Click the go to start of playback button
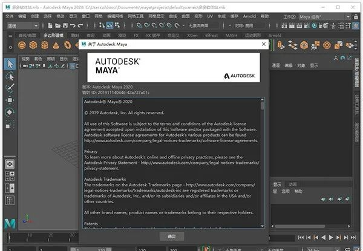The height and width of the screenshot is (251, 363). [x=301, y=237]
